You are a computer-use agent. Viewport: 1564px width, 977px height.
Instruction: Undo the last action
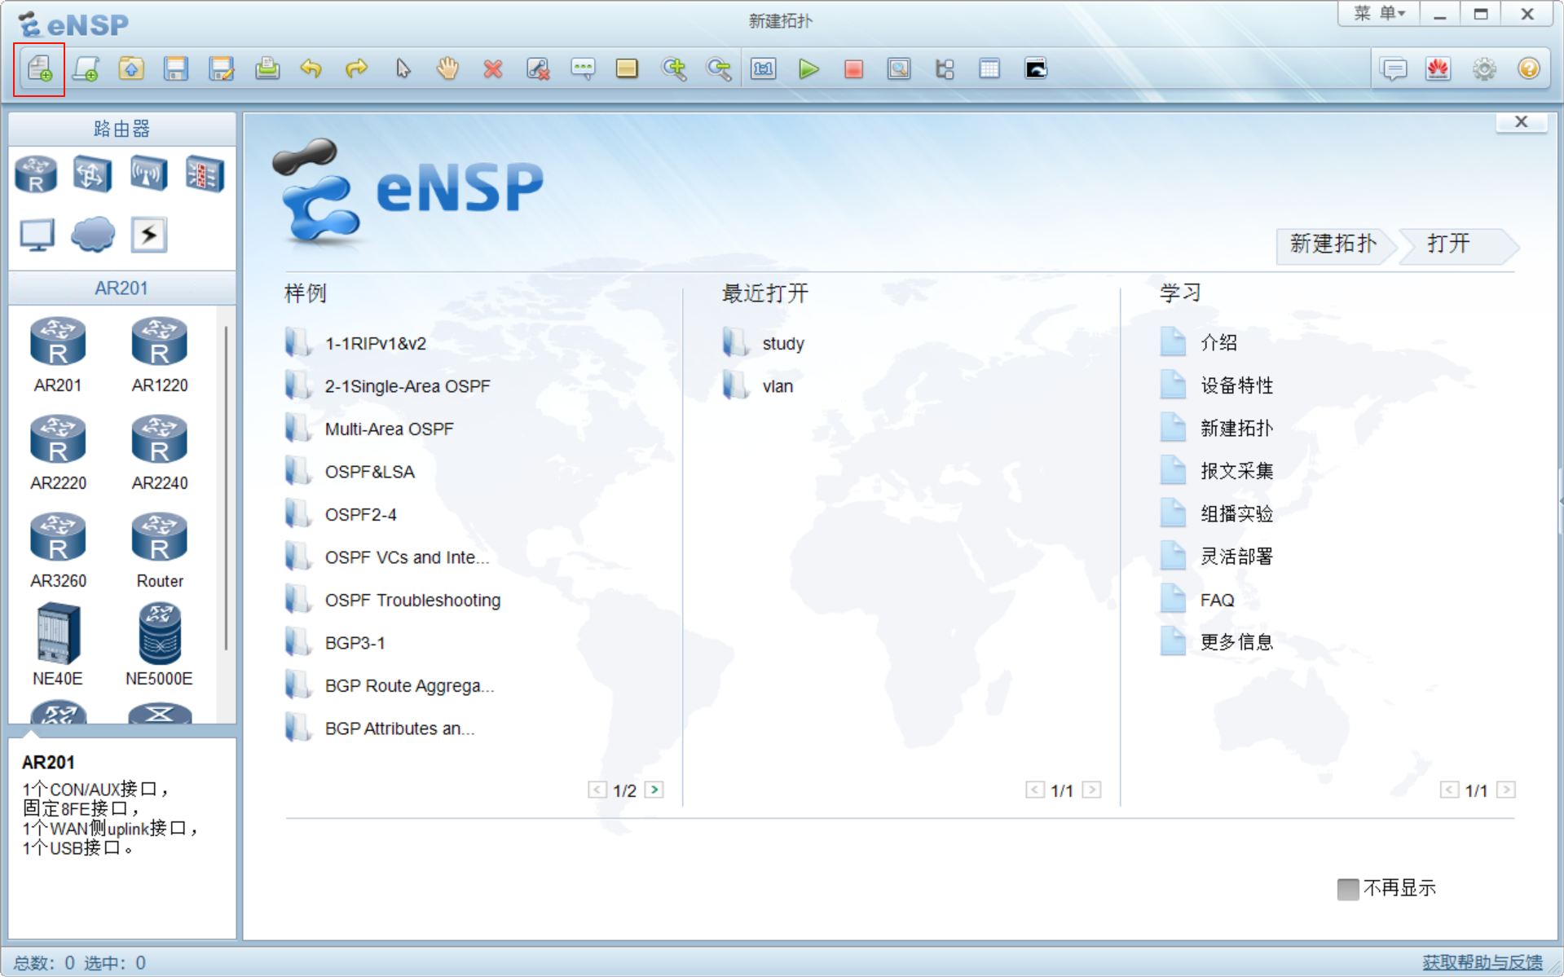coord(311,69)
